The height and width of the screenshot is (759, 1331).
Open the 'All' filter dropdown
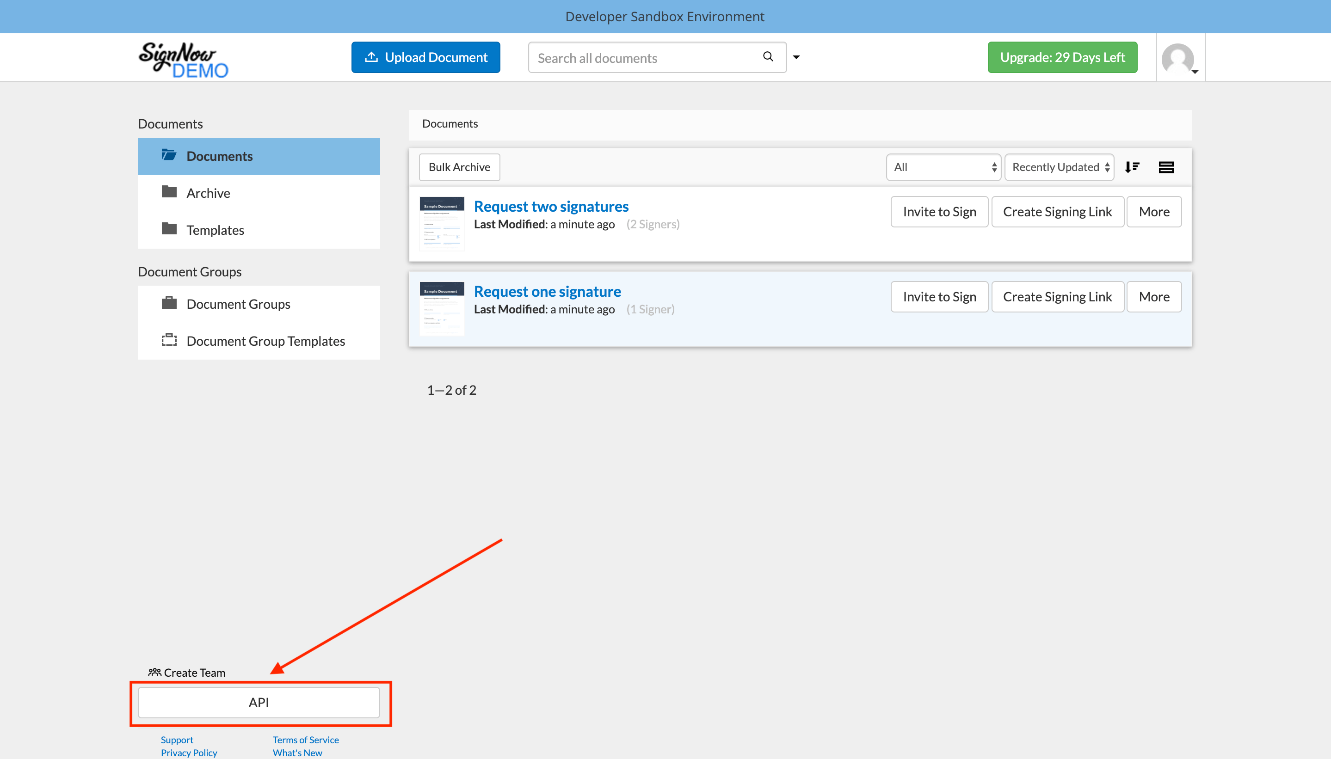point(943,167)
